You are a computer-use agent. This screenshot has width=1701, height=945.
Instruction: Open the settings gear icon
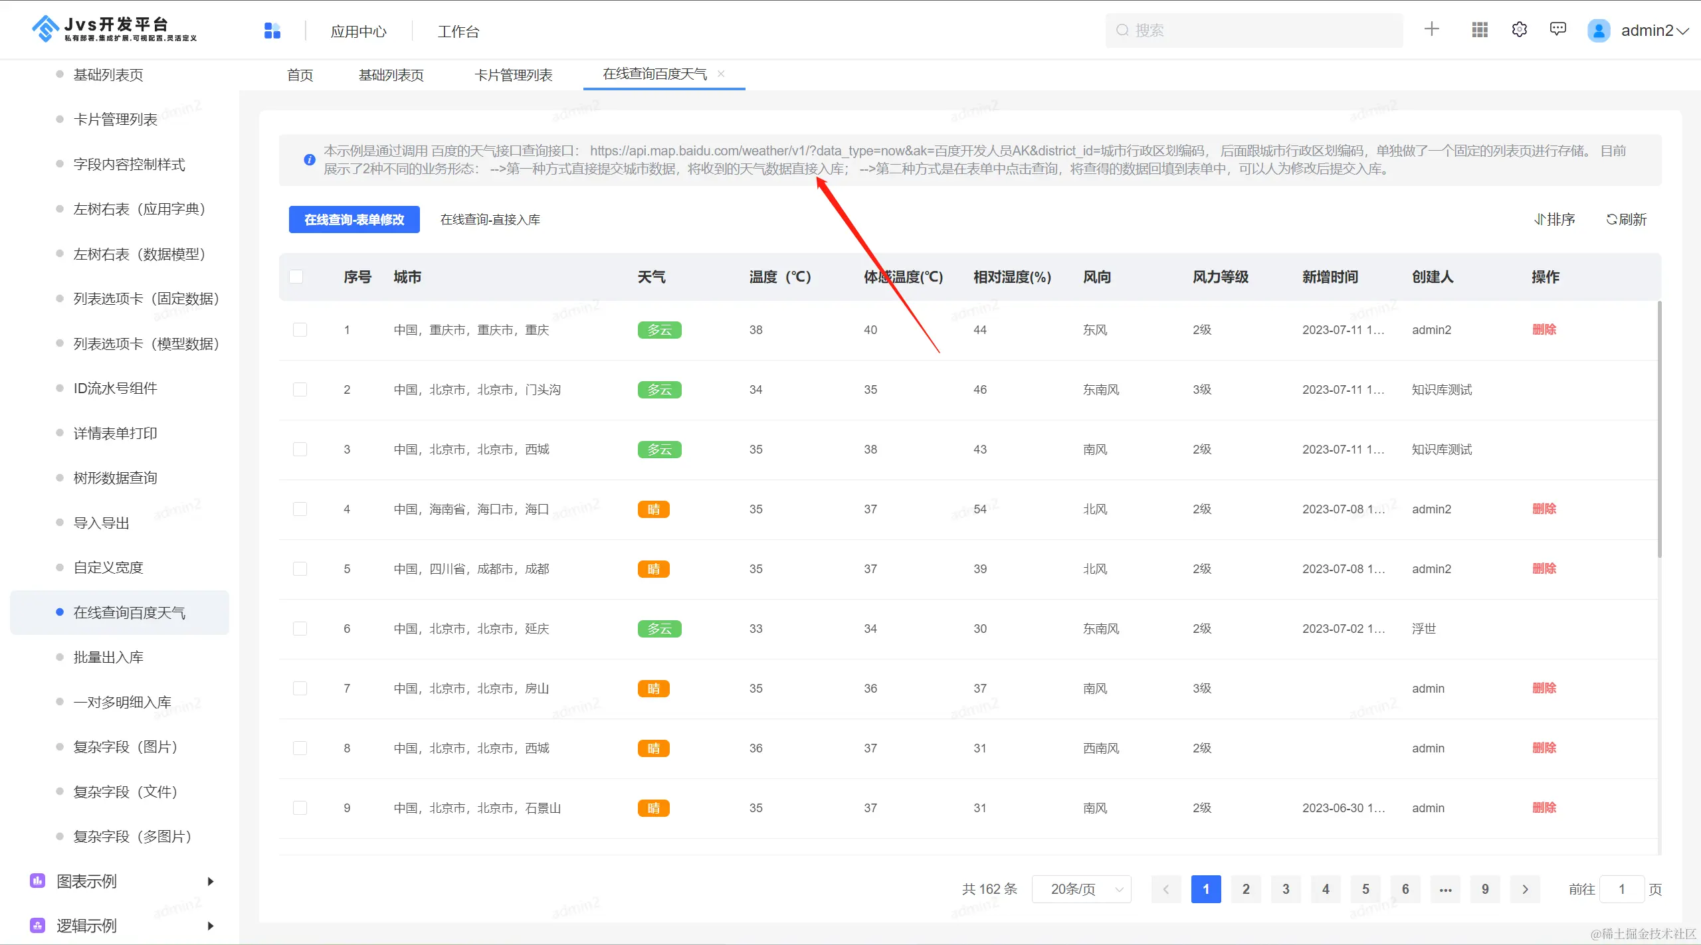(1520, 30)
